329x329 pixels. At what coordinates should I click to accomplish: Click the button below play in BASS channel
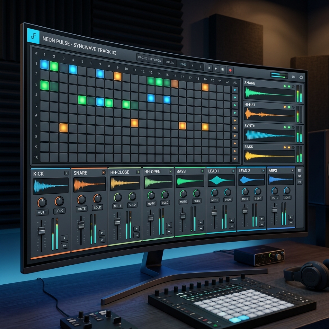(201, 228)
